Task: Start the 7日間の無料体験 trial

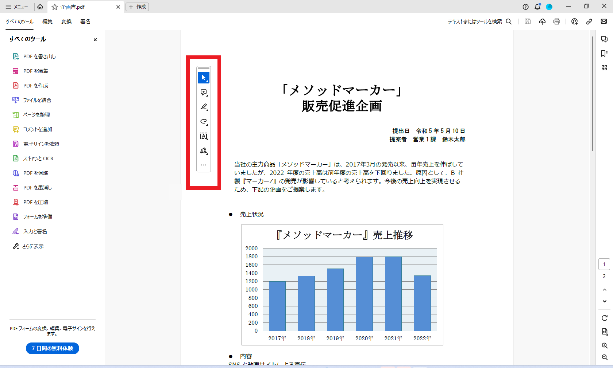Action: (x=52, y=348)
